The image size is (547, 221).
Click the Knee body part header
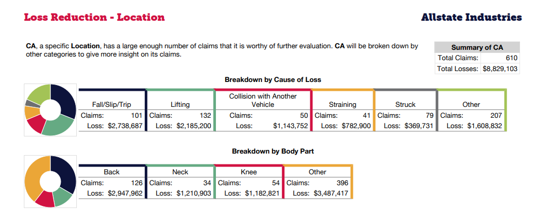tap(249, 172)
